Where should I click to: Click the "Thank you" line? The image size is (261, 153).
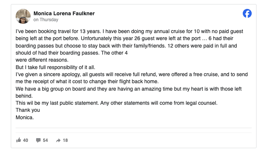[28, 110]
